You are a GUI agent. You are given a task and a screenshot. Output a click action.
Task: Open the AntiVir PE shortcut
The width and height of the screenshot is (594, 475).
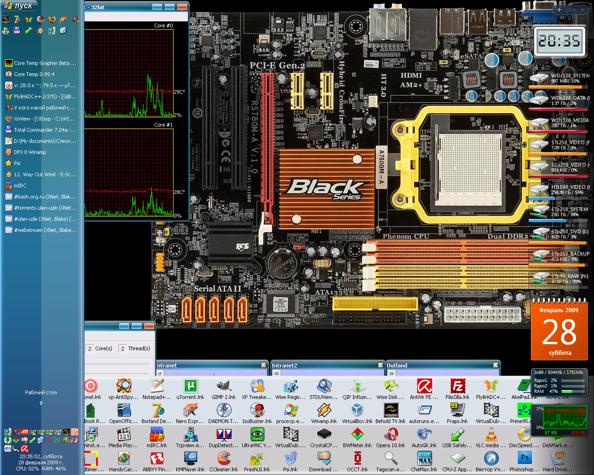(424, 386)
